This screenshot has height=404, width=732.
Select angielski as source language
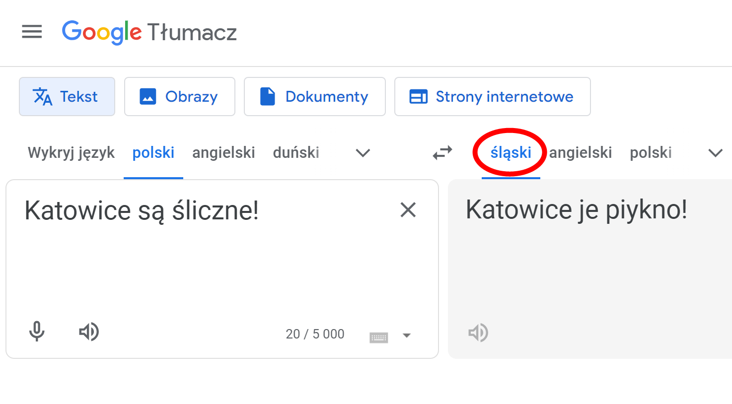coord(223,152)
